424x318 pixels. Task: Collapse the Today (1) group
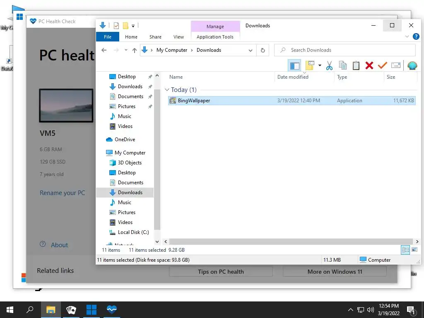pyautogui.click(x=167, y=89)
